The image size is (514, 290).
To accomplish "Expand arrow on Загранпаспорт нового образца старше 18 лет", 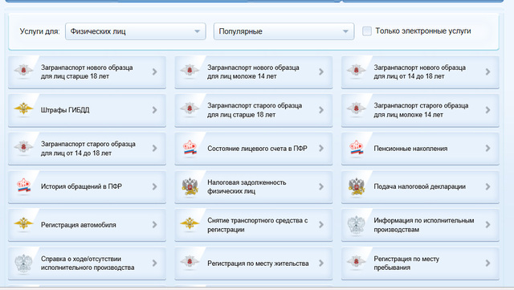I will [155, 71].
